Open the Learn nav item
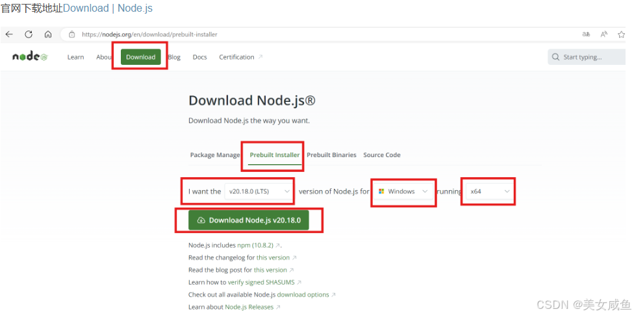 (x=75, y=57)
